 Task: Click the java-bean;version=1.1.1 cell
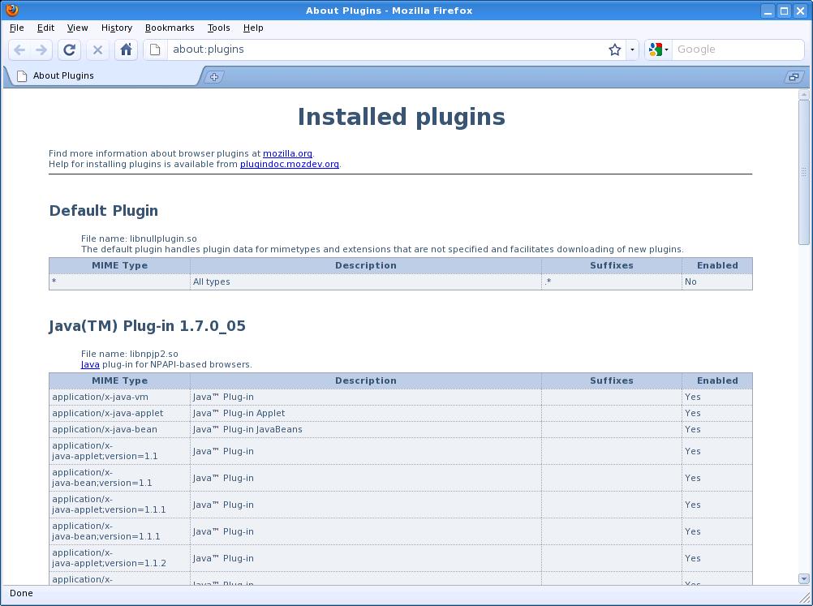(120, 531)
